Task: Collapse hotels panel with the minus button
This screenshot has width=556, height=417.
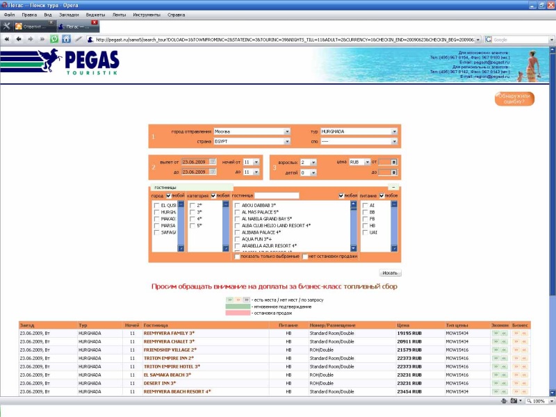Action: coord(393,188)
